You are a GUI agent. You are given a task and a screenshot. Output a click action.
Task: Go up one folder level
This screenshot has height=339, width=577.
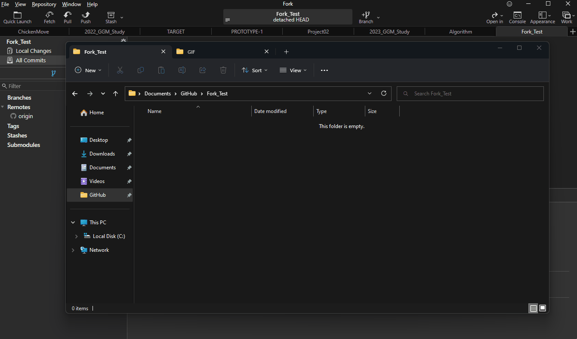click(115, 94)
